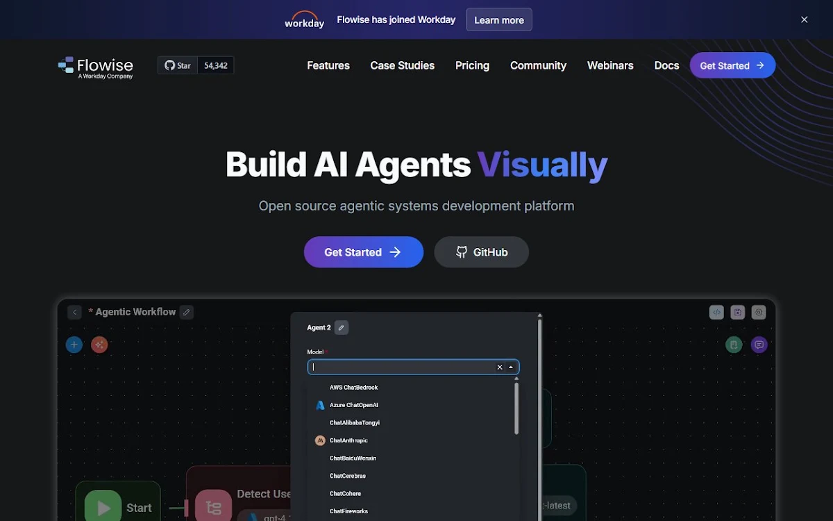
Task: Click the purple save icon in canvas header
Action: click(738, 312)
